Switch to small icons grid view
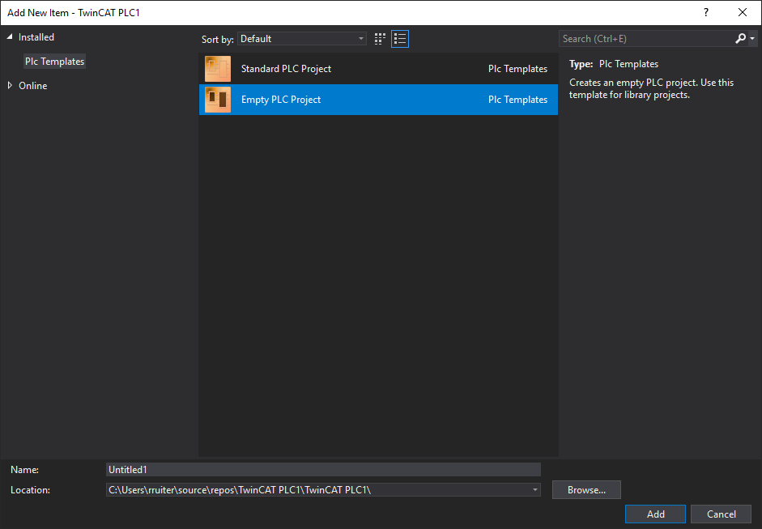This screenshot has width=762, height=529. point(381,39)
